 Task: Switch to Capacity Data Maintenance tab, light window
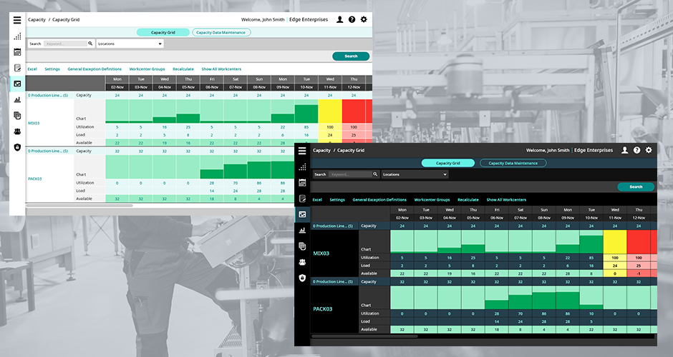(221, 32)
